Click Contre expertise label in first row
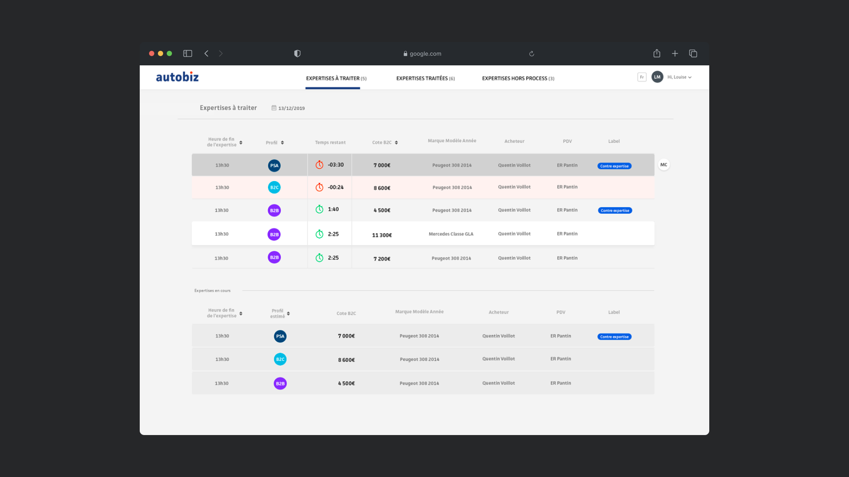This screenshot has width=849, height=477. [614, 166]
